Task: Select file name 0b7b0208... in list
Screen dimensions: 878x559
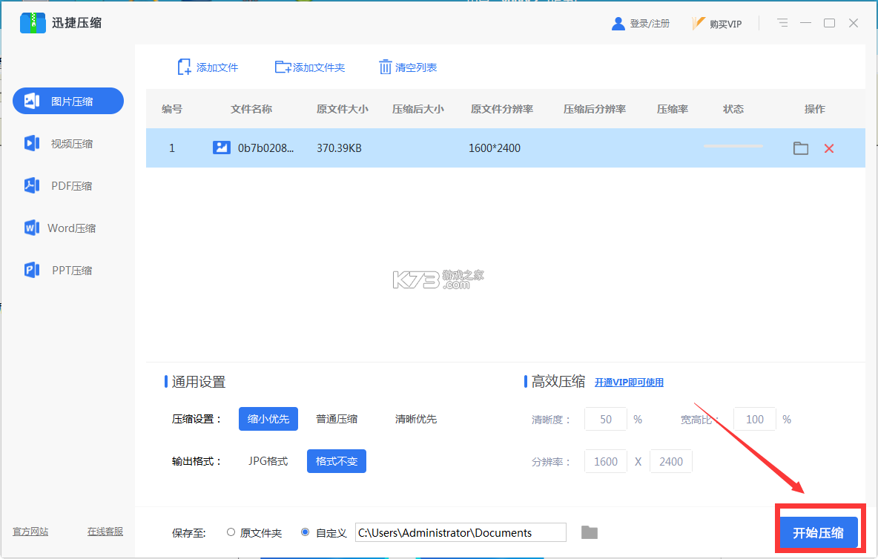Action: click(x=265, y=148)
